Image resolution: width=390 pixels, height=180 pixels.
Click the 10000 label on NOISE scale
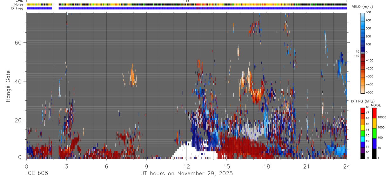[382, 117]
